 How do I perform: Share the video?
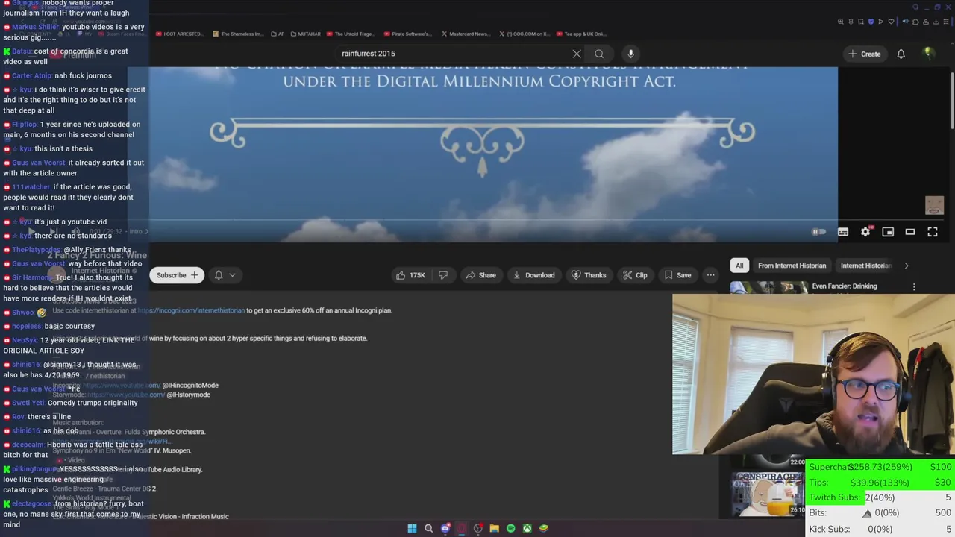click(x=480, y=275)
